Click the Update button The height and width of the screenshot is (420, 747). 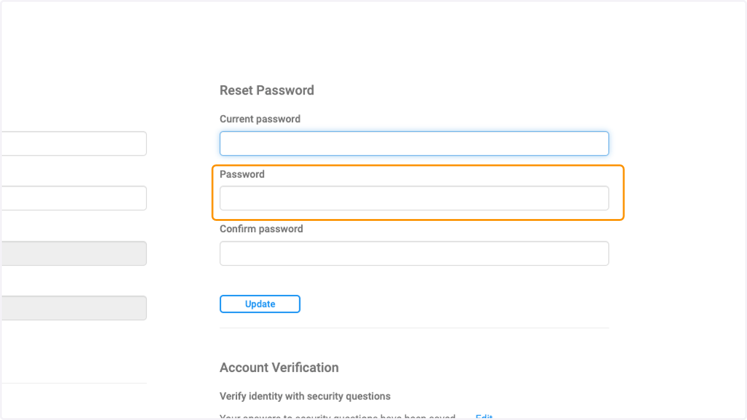tap(260, 304)
